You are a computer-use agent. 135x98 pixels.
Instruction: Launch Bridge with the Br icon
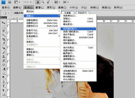coord(10,2)
